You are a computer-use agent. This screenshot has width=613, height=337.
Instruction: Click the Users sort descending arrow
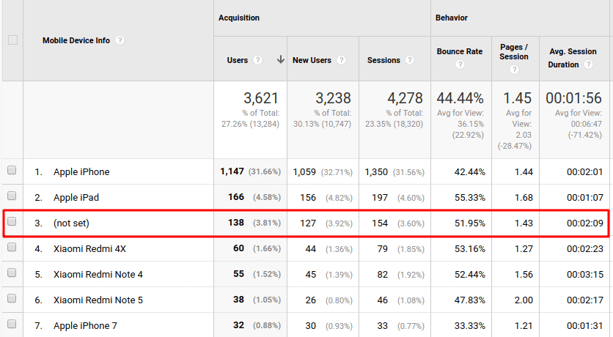[280, 60]
